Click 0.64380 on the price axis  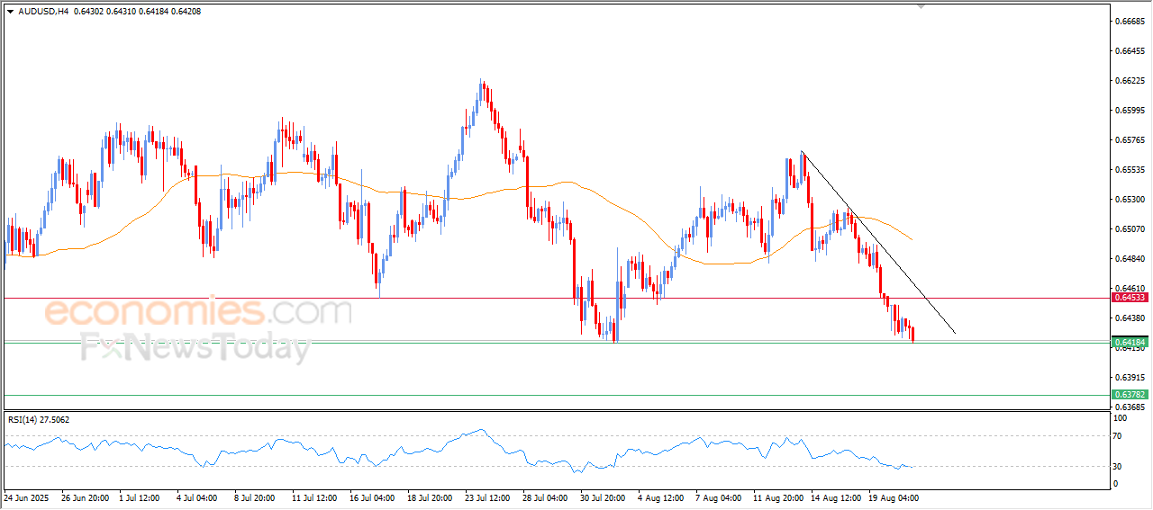click(1130, 318)
